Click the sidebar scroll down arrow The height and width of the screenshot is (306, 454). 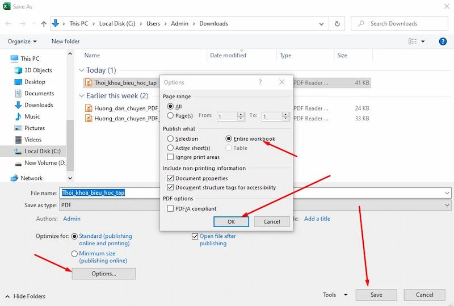(x=70, y=178)
